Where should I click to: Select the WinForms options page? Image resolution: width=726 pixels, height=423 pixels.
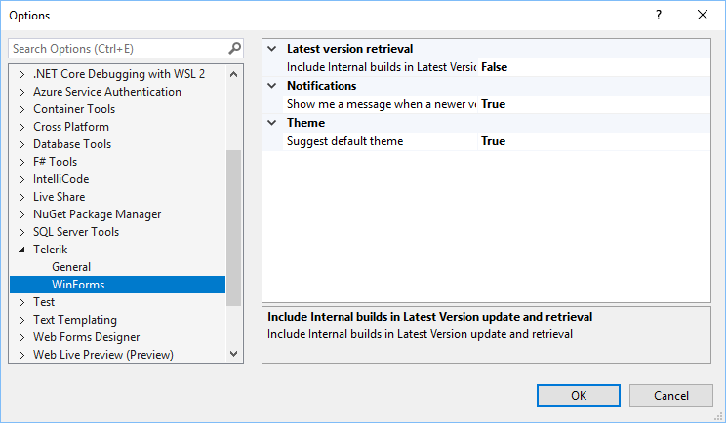[x=118, y=285]
